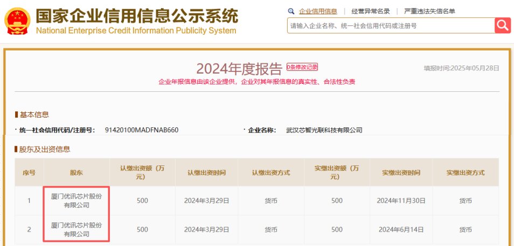Screen dimensions: 514x246
Task: Open the 0条修改记录 link
Action: click(302, 67)
